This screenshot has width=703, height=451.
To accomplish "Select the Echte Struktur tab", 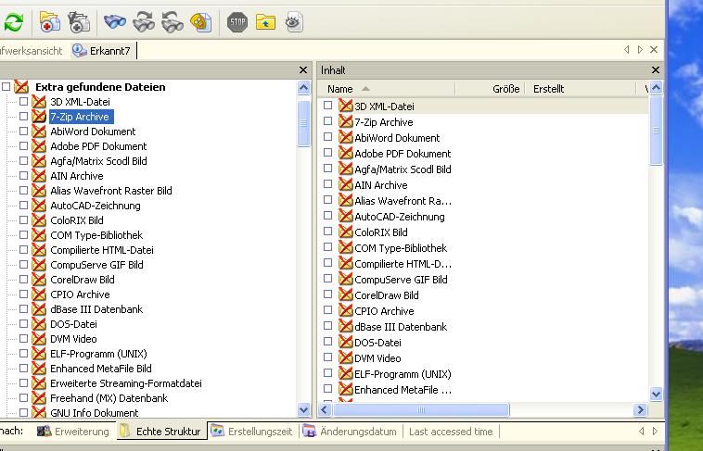I will tap(161, 432).
